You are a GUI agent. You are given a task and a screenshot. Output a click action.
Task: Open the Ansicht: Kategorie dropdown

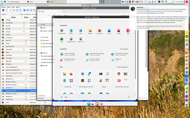[123, 67]
